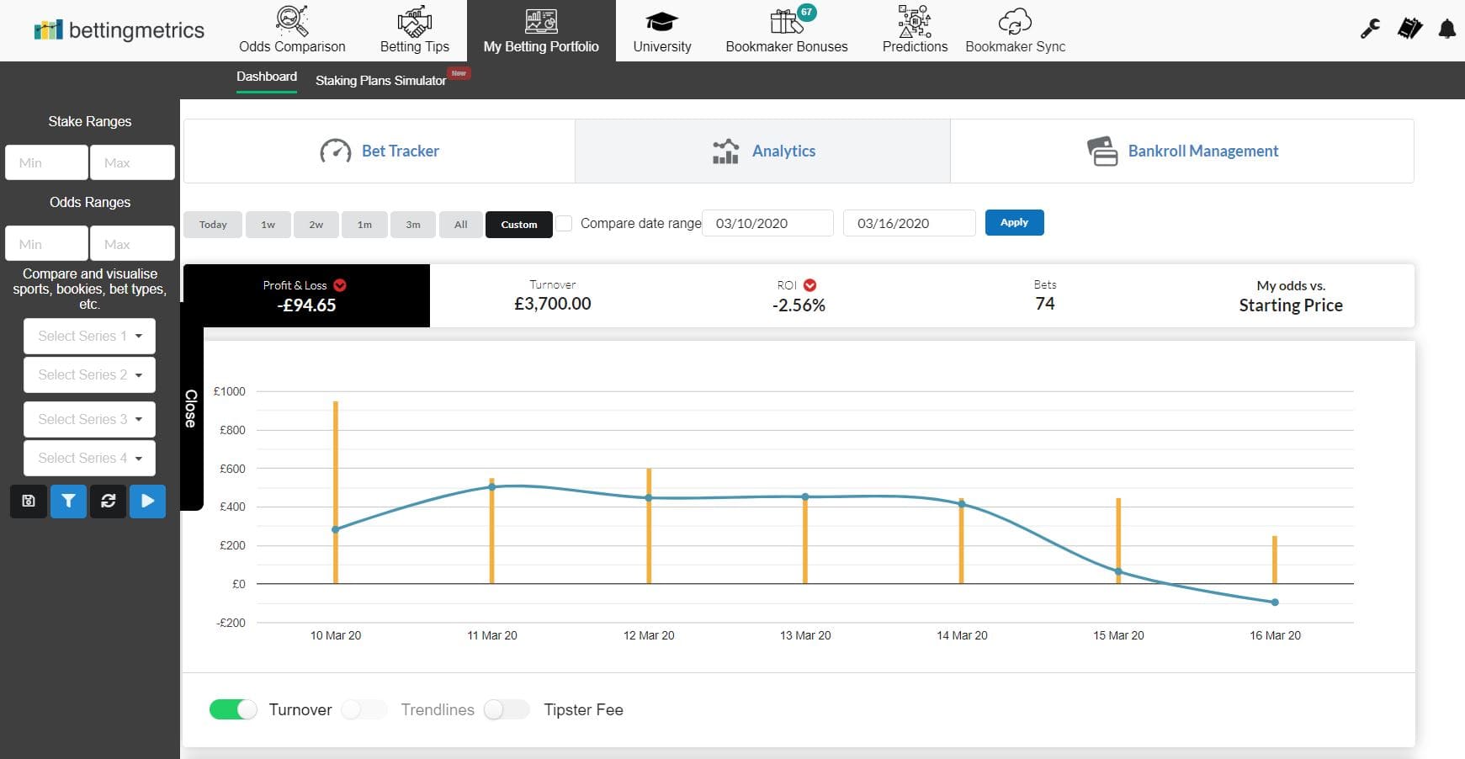The image size is (1465, 759).
Task: Click the Bankroll Management link text
Action: click(x=1203, y=151)
